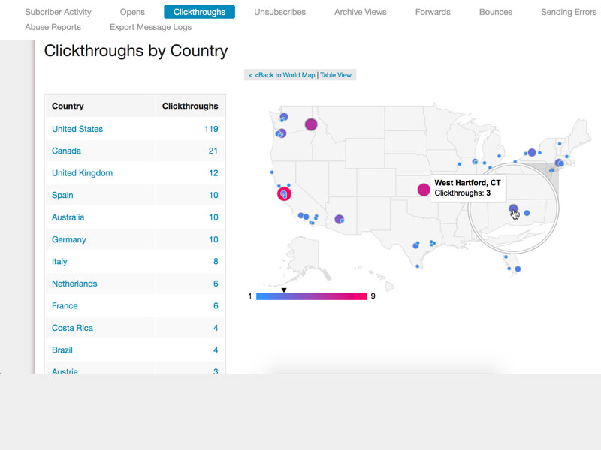Image resolution: width=601 pixels, height=450 pixels.
Task: Open the Archive Views tab
Action: [x=361, y=12]
